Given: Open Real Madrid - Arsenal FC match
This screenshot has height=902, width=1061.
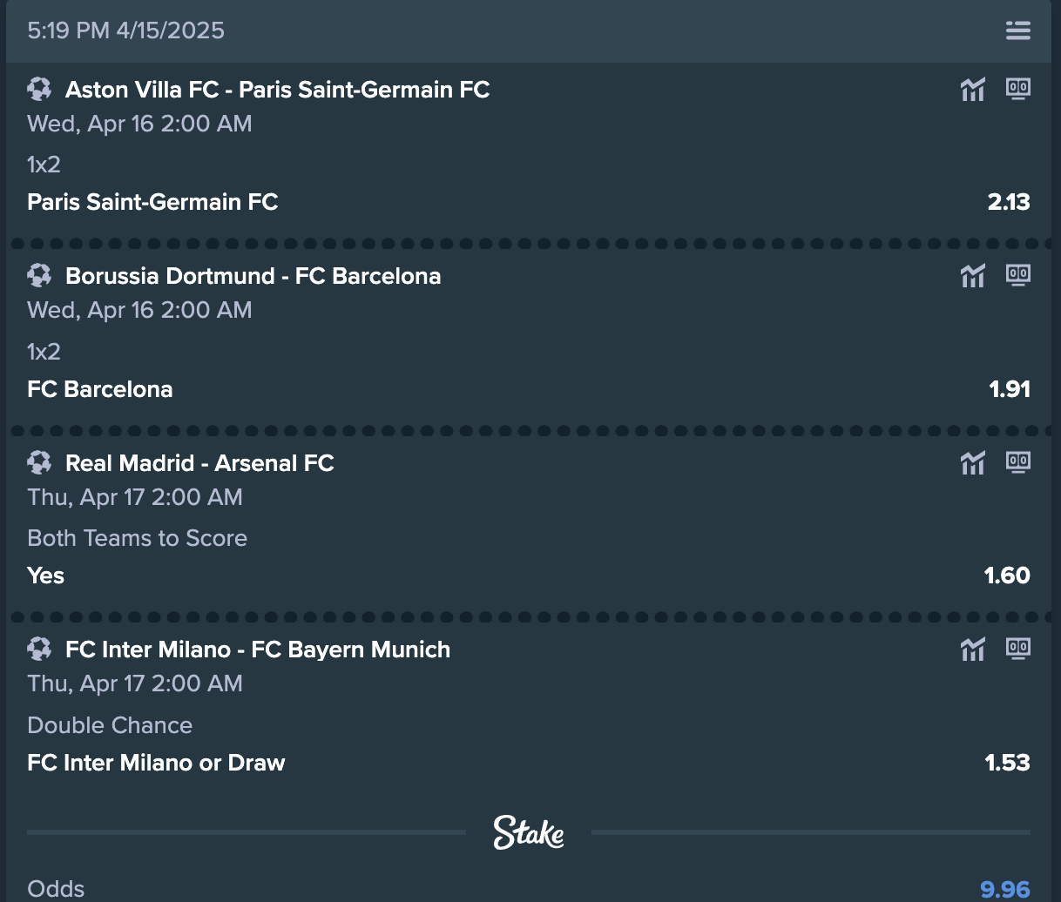Looking at the screenshot, I should (x=200, y=463).
